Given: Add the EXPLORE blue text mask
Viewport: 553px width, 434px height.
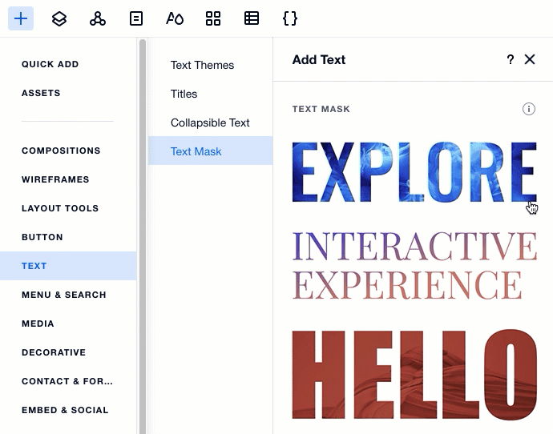Looking at the screenshot, I should click(413, 171).
